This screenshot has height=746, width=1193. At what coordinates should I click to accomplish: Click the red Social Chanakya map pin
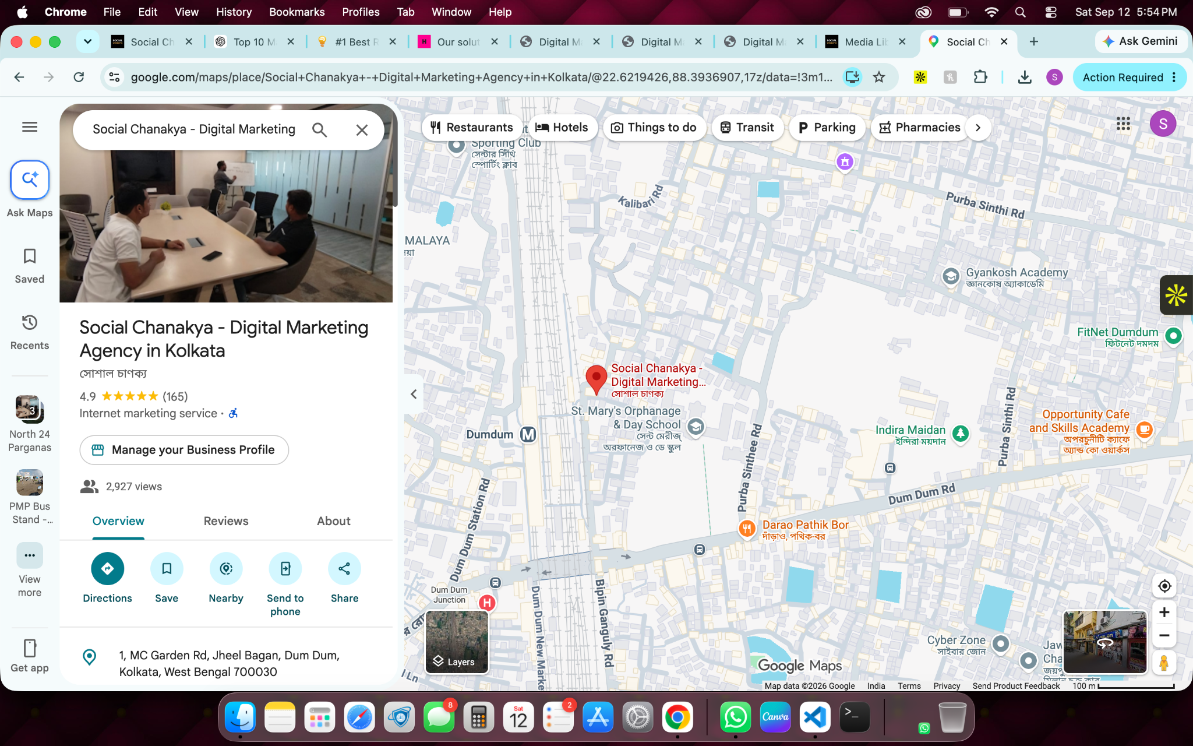tap(596, 379)
